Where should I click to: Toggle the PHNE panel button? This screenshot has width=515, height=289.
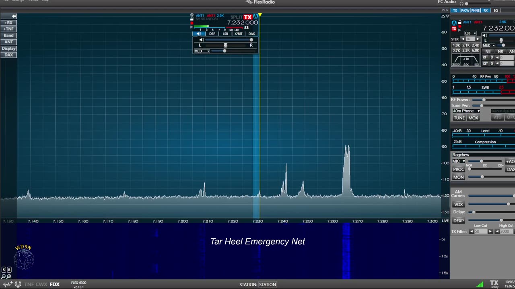point(476,10)
